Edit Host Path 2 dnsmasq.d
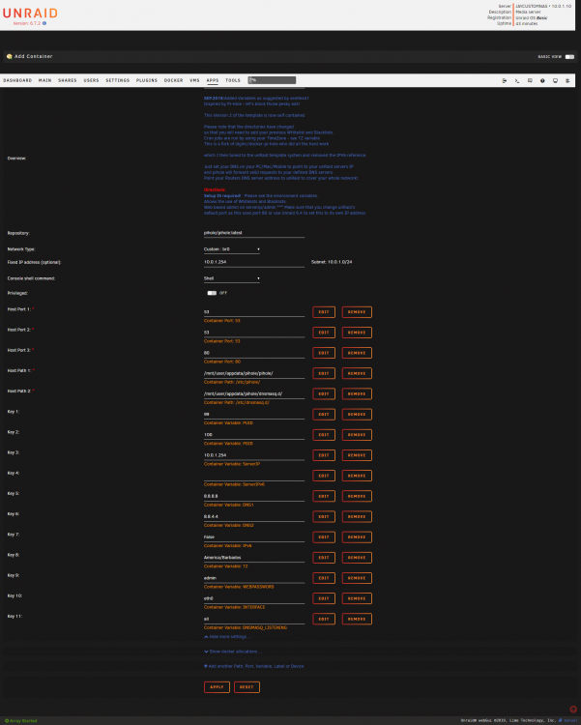 (324, 394)
